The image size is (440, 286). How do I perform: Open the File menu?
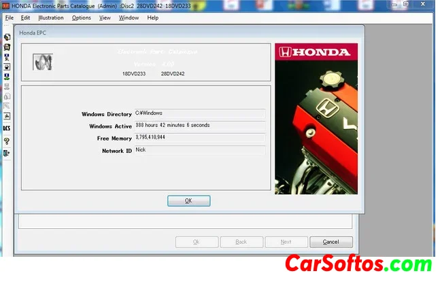10,18
